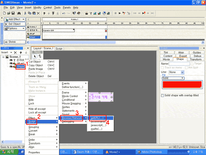The width and height of the screenshot is (206, 155).
Task: Click the Undo arrow toolbar icon
Action: click(x=64, y=13)
